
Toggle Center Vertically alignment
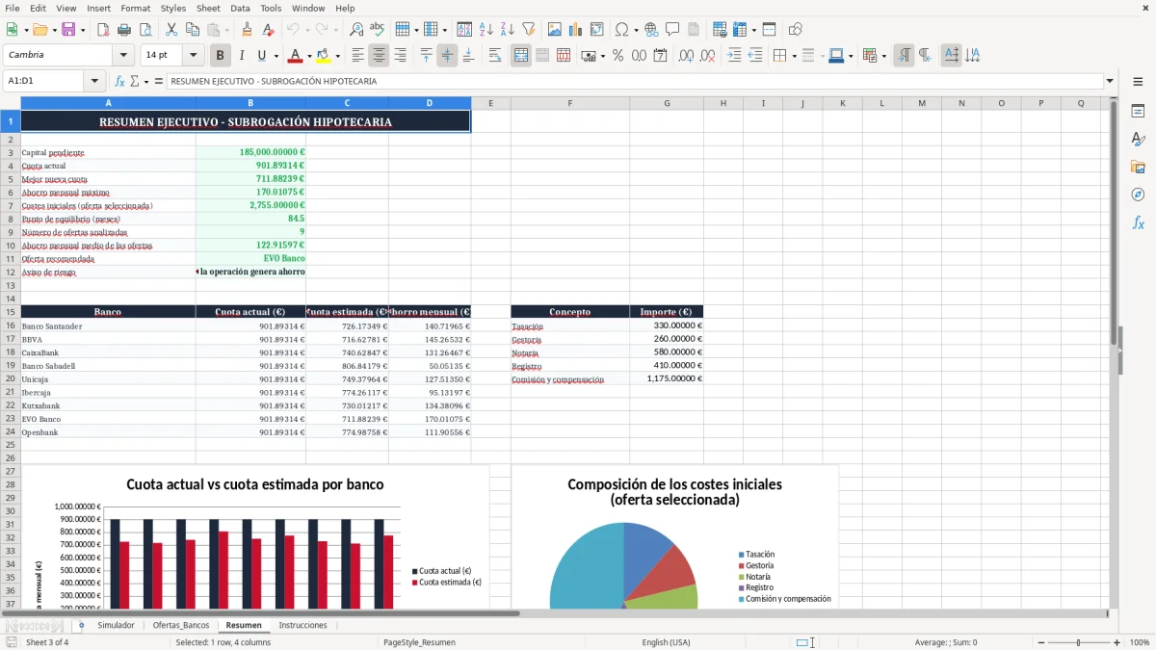coord(447,56)
